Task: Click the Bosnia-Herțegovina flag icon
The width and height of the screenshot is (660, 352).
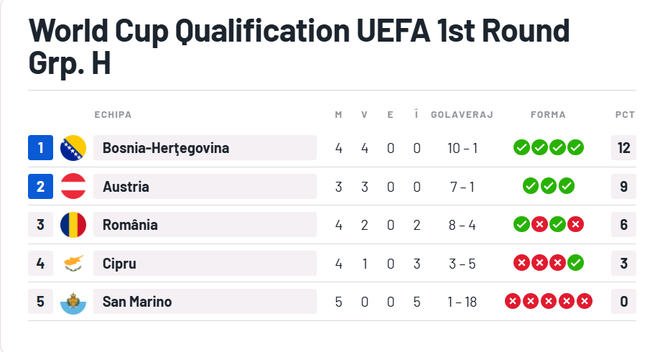Action: pyautogui.click(x=73, y=148)
